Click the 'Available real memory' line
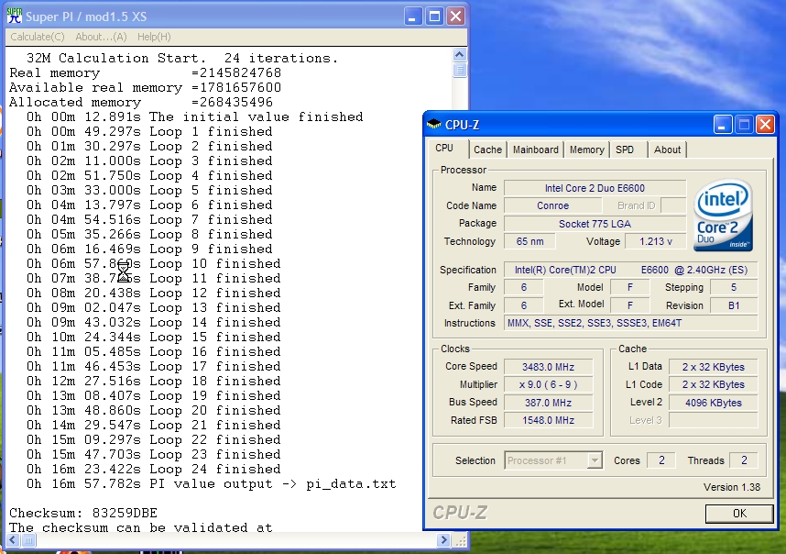The width and height of the screenshot is (786, 554). tap(146, 87)
